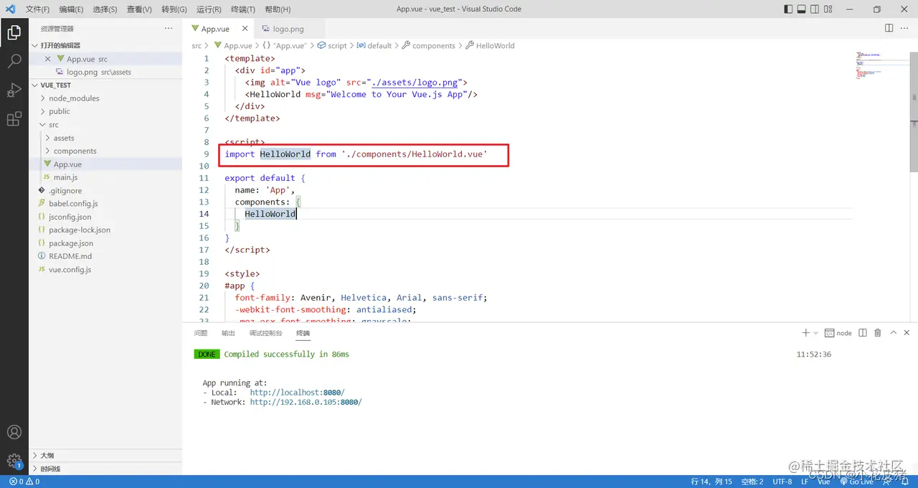Open the terminal launch profile dropdown
Screen dimensions: 918x488
click(816, 333)
